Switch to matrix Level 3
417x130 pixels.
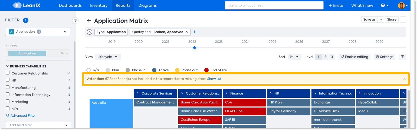[x=332, y=57]
